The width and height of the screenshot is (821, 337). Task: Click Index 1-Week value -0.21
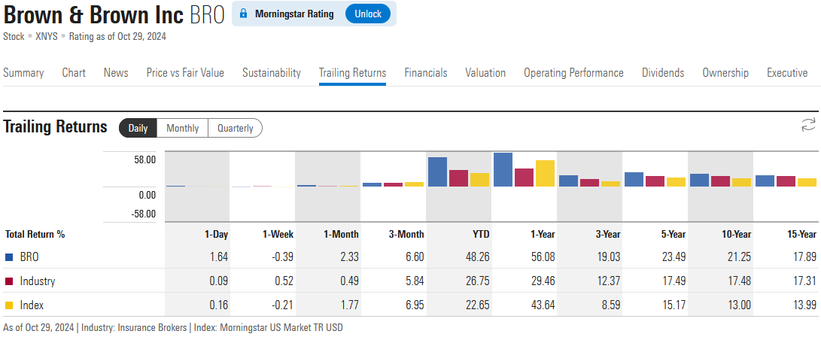click(283, 305)
